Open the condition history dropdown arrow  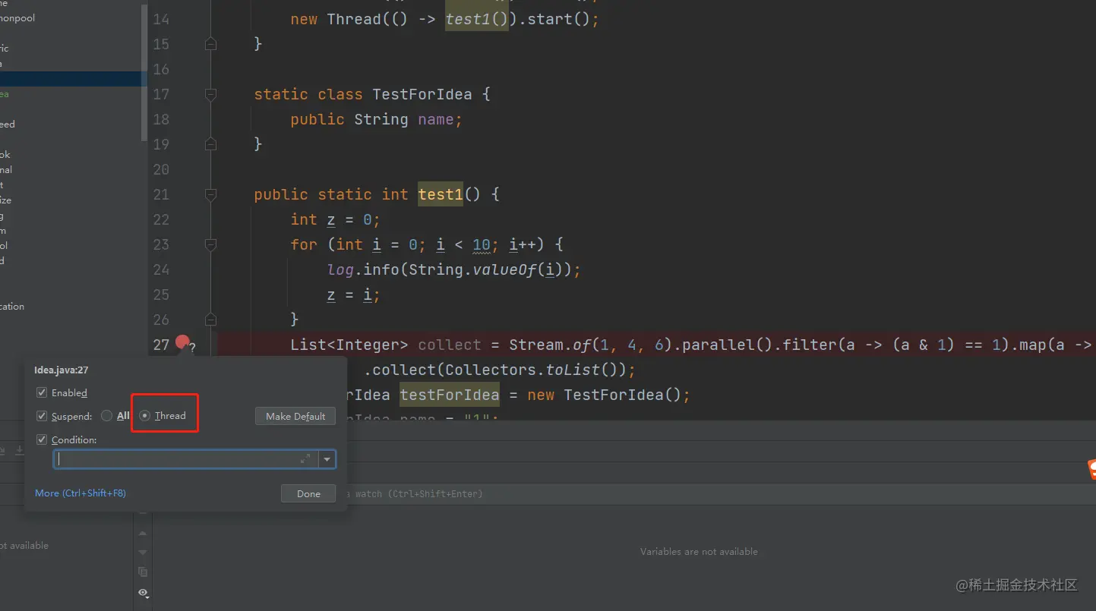327,458
